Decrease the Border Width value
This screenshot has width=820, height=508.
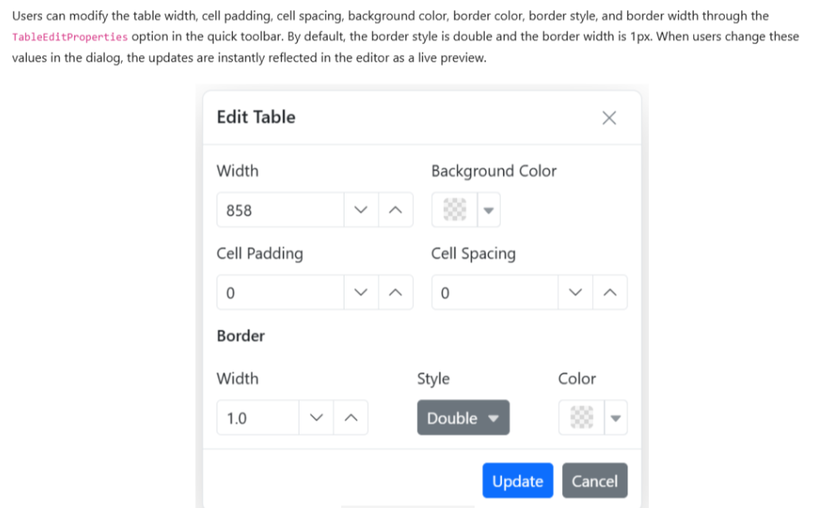pyautogui.click(x=315, y=418)
